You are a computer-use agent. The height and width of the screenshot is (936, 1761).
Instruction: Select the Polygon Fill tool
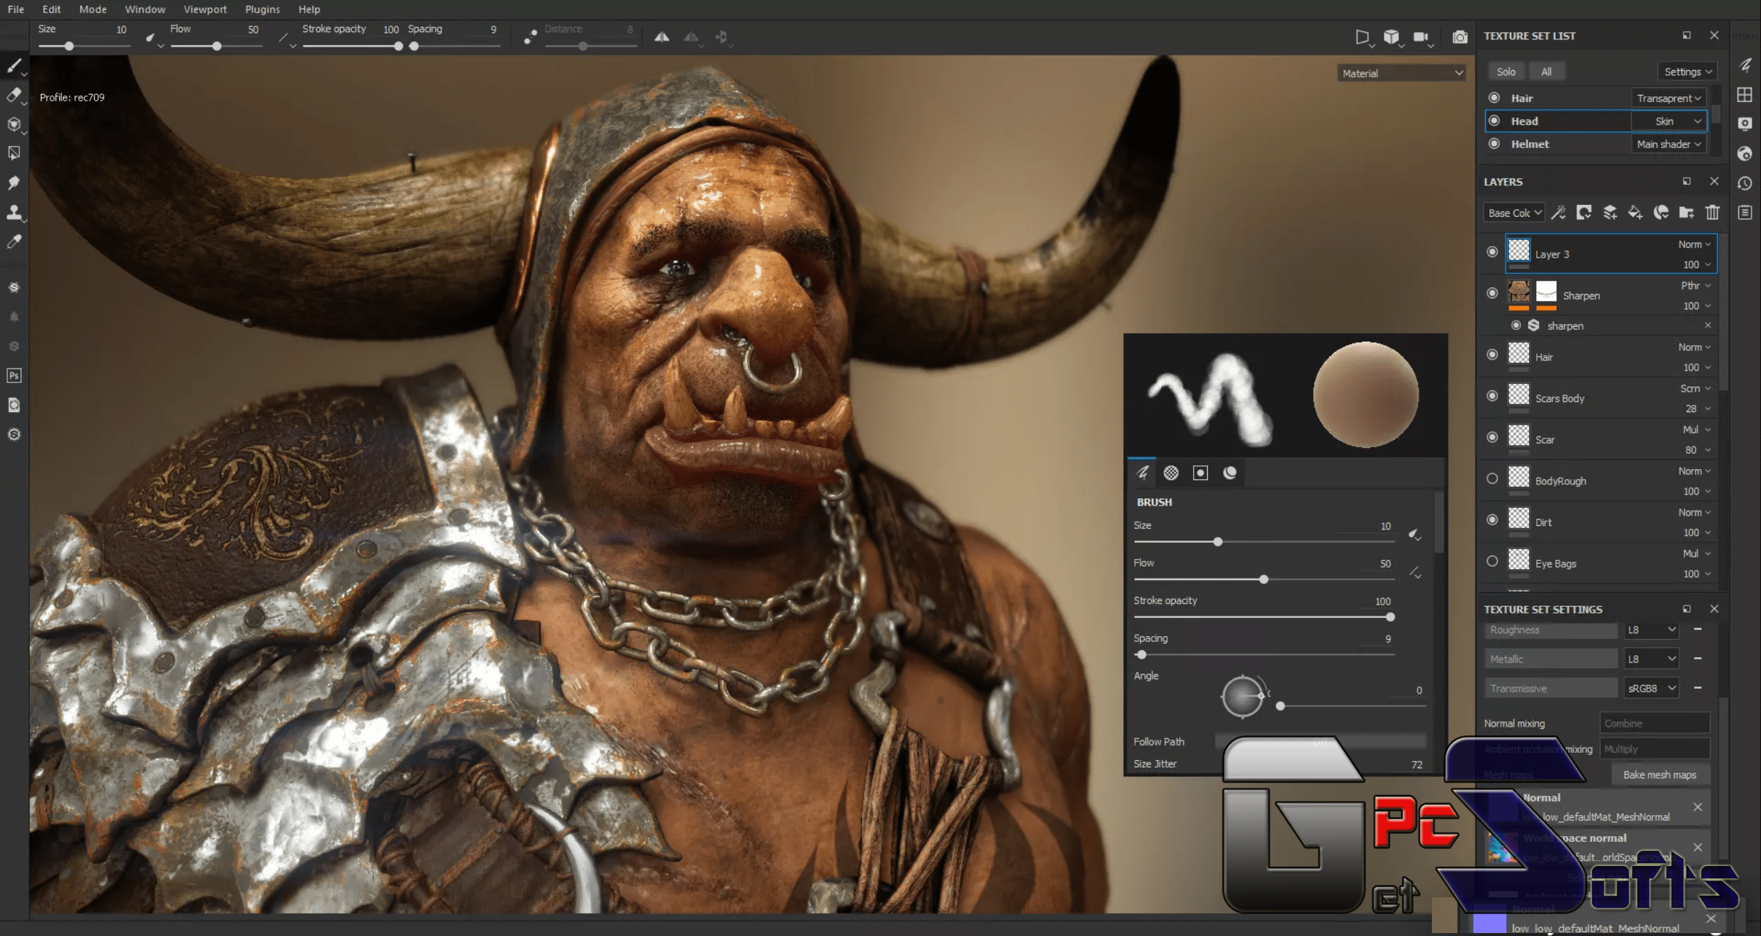(14, 153)
